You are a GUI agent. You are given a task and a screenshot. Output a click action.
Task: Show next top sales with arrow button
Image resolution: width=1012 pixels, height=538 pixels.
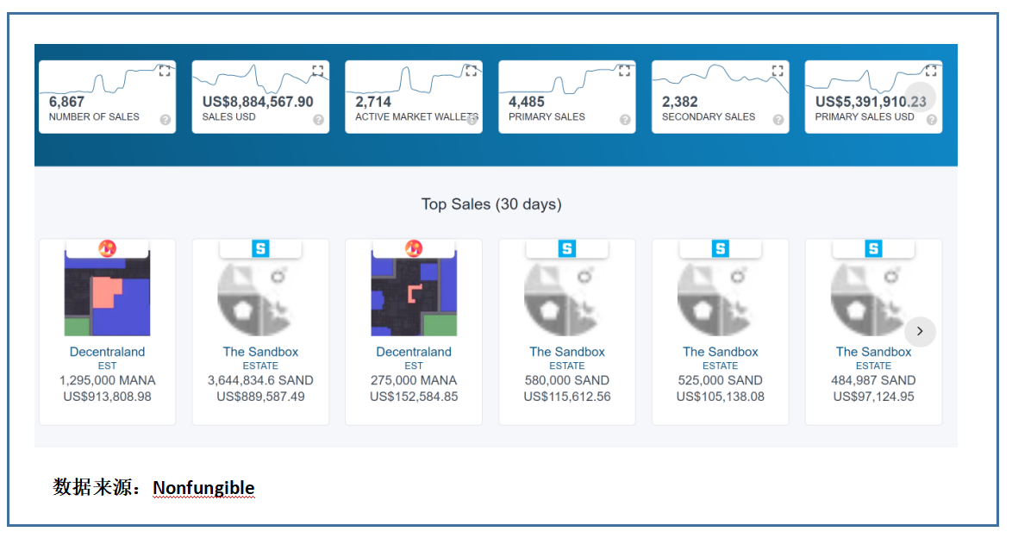click(920, 331)
